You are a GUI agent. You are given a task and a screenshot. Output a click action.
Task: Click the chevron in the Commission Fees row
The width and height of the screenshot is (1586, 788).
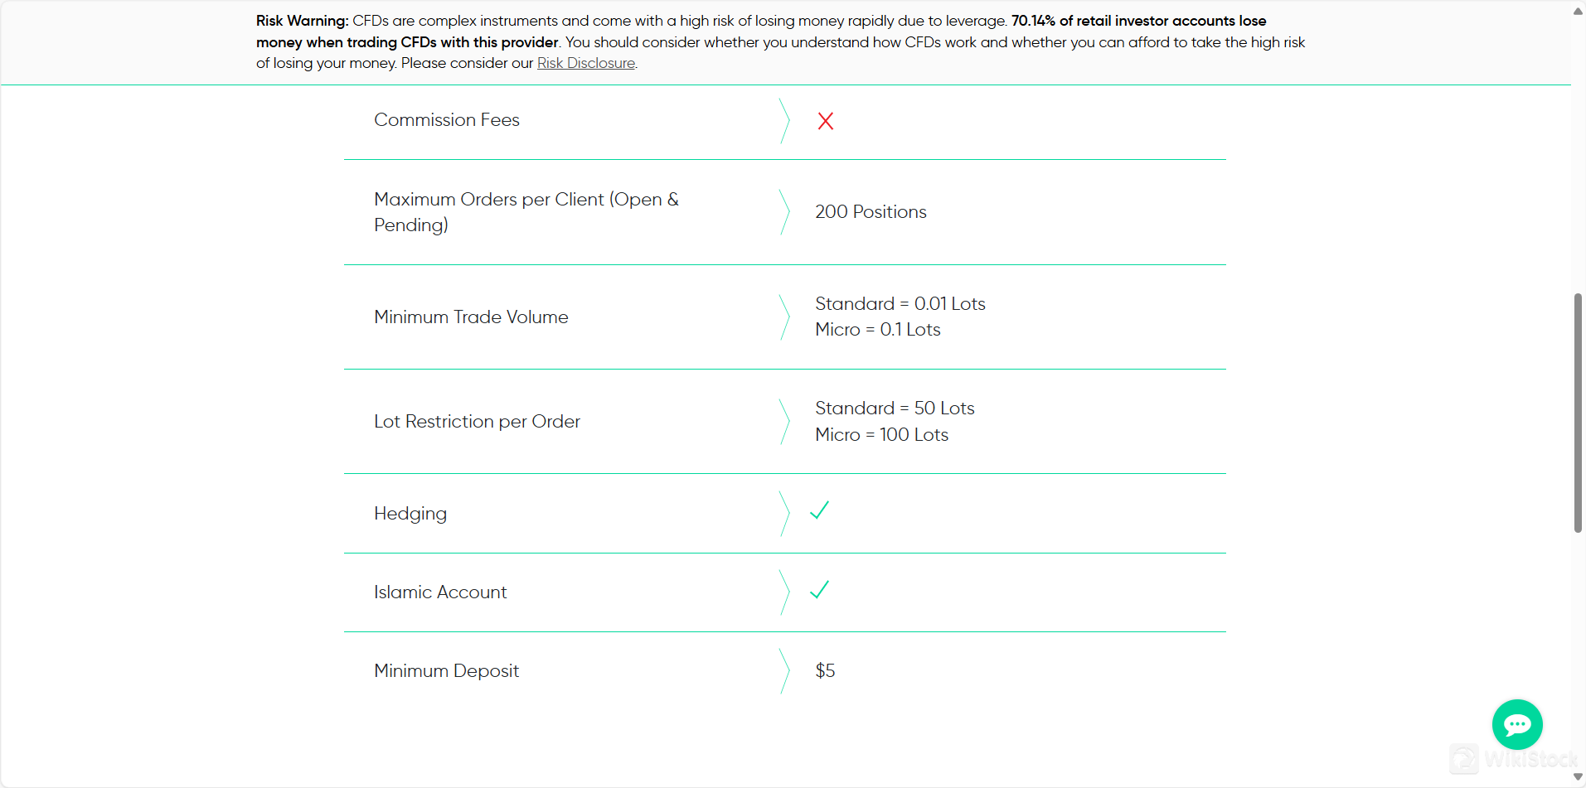[784, 121]
